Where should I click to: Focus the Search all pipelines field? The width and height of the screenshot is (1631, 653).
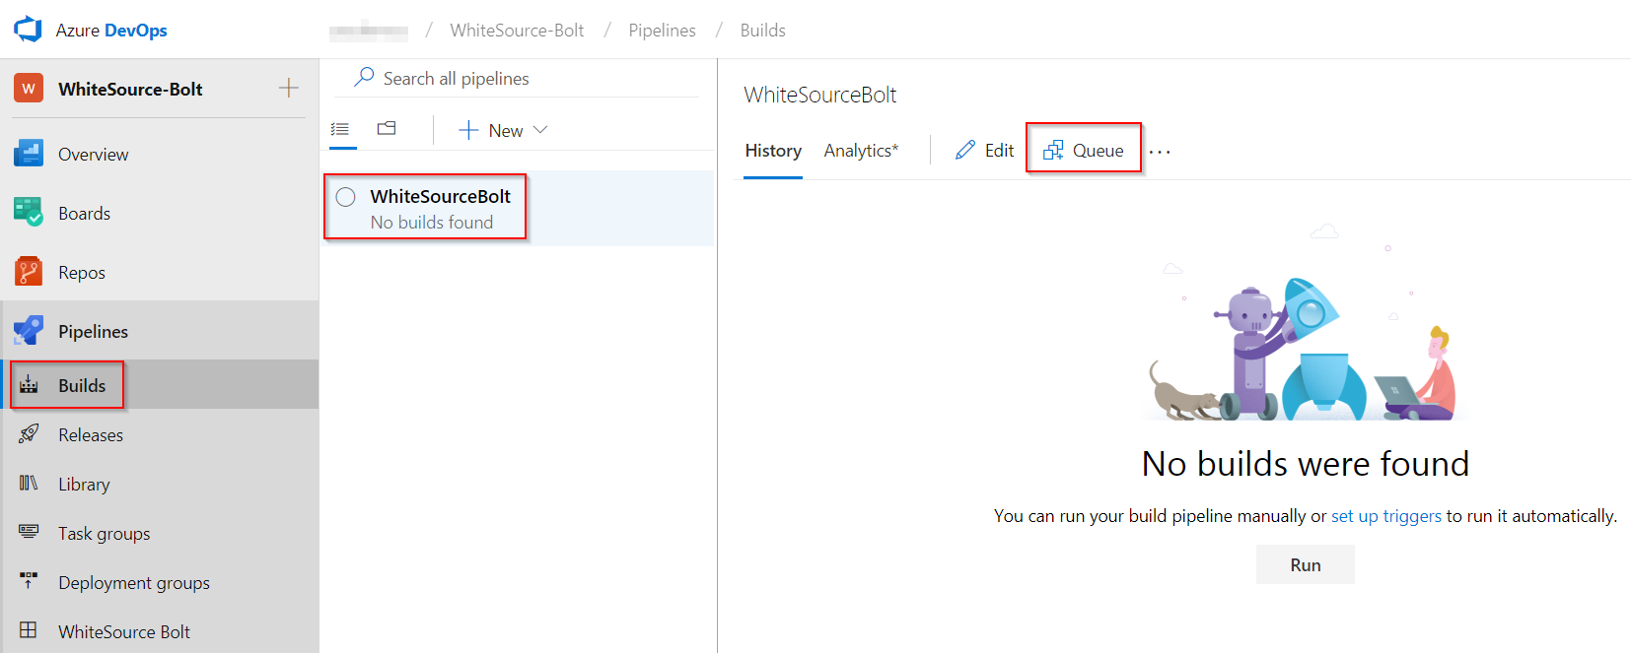point(517,78)
